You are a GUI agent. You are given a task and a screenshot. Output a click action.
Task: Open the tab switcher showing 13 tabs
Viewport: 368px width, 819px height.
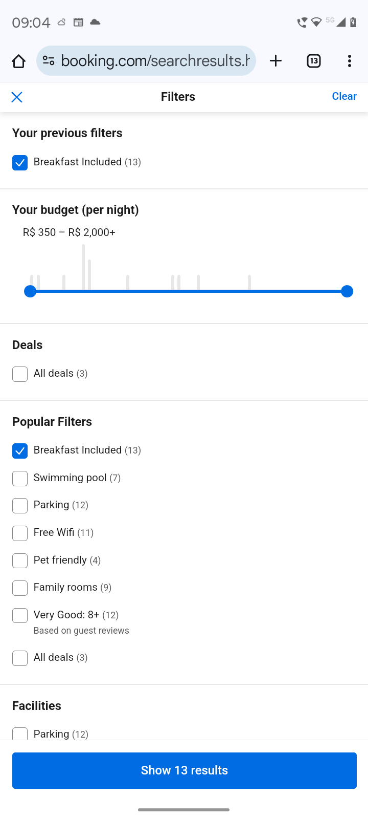pyautogui.click(x=313, y=61)
